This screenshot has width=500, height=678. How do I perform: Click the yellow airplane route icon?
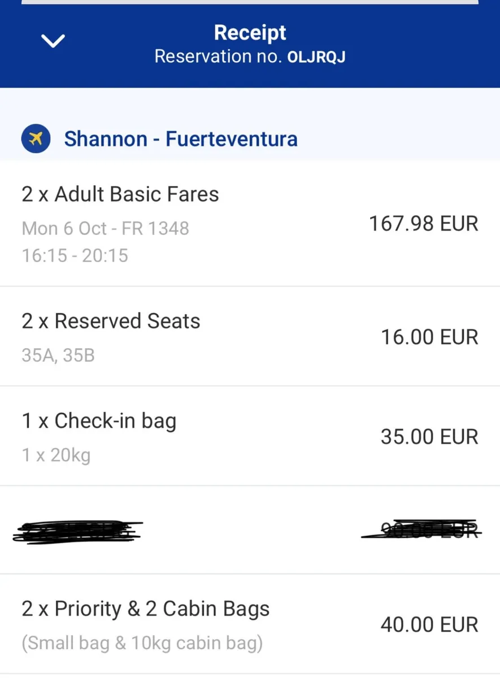pyautogui.click(x=36, y=139)
